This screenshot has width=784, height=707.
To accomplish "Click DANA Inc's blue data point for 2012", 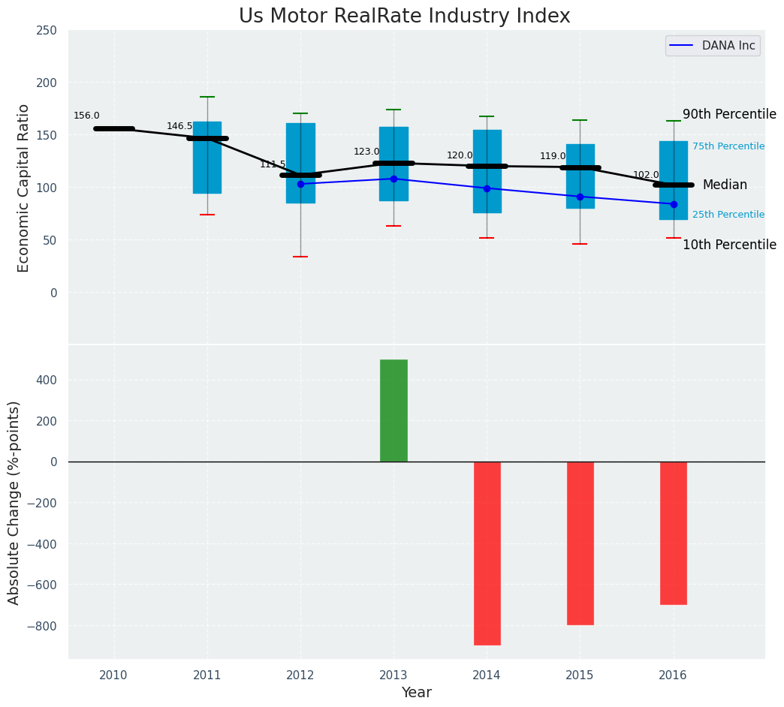I will click(300, 184).
